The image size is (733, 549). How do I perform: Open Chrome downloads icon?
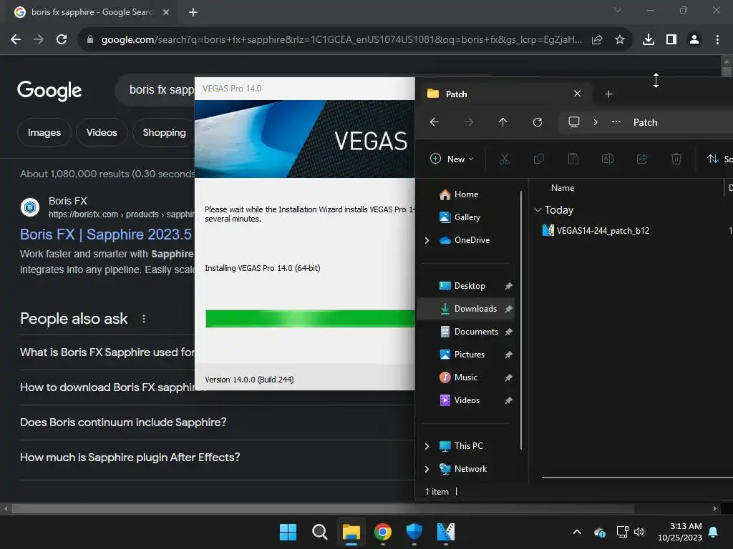649,40
